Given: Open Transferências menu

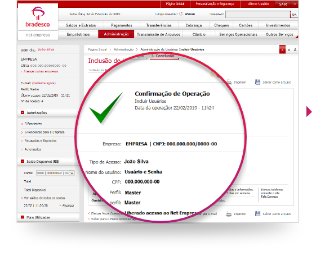Looking at the screenshot, I should (x=159, y=25).
